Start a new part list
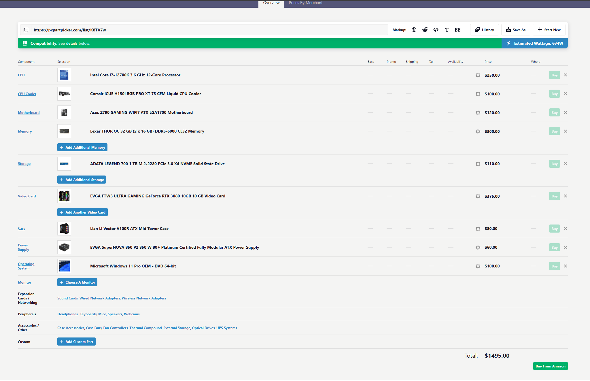 tap(549, 30)
